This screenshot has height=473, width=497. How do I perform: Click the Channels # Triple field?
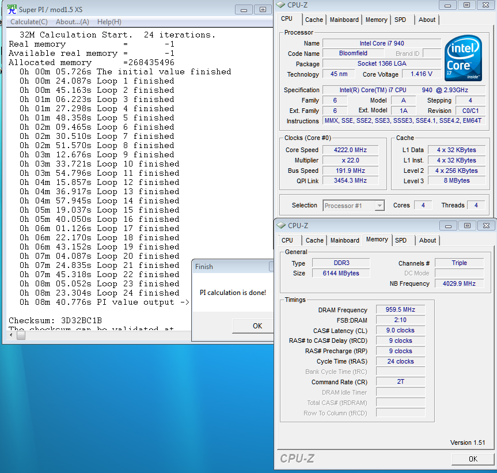(x=460, y=263)
